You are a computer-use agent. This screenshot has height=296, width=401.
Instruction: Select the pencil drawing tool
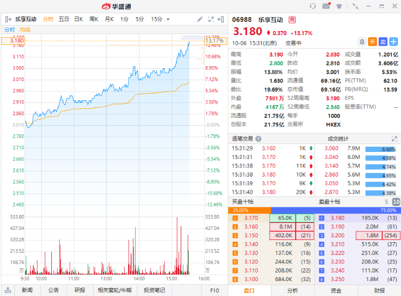point(200,19)
